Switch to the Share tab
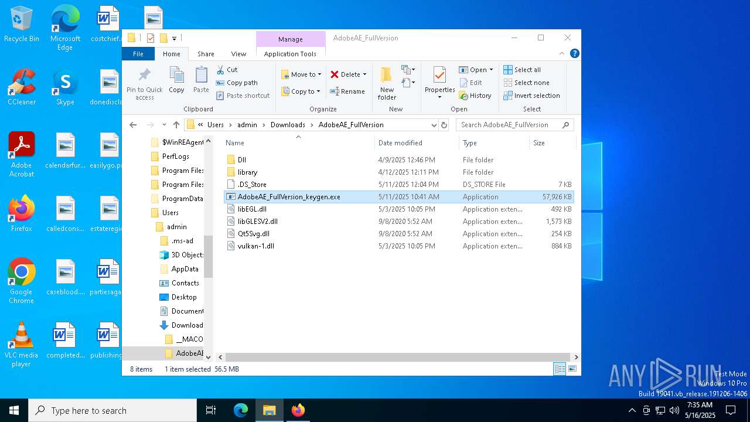The width and height of the screenshot is (750, 422). [x=206, y=54]
